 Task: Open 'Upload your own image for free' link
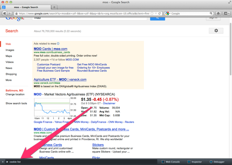(55, 68)
